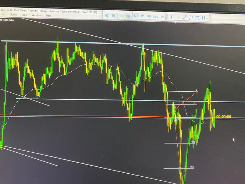Switch to M15 timeframe
This screenshot has width=245, height=184.
click(x=149, y=17)
